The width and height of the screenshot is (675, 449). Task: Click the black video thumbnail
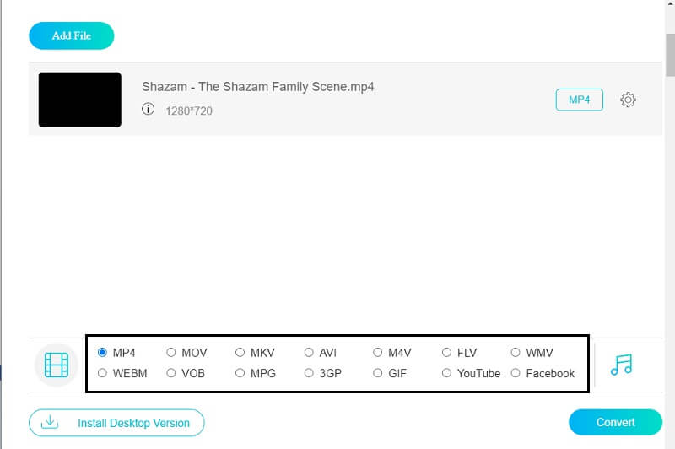(80, 100)
